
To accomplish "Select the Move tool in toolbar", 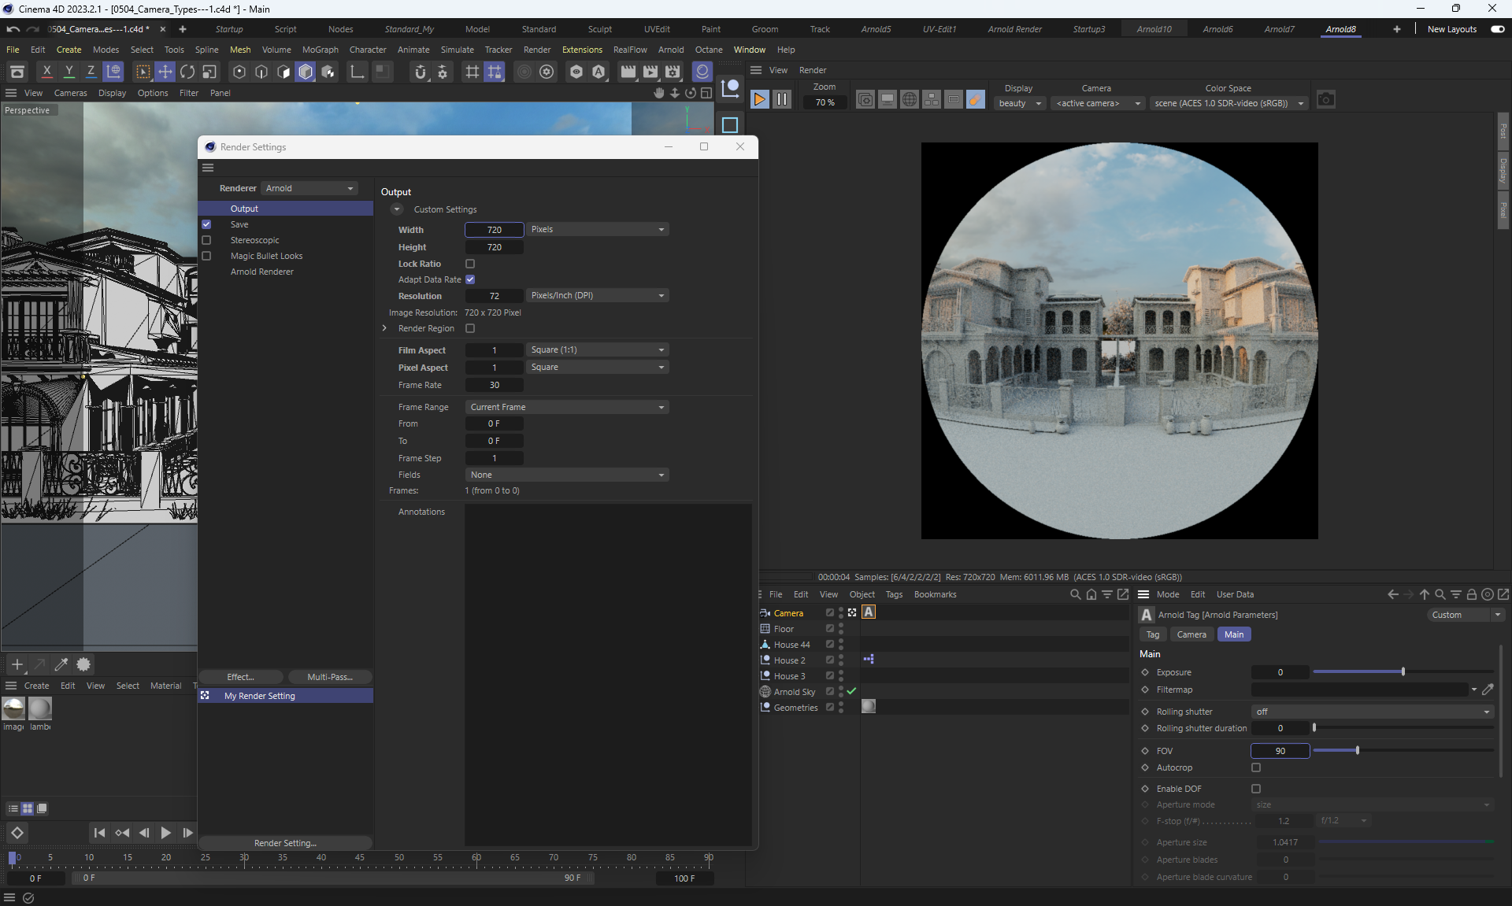I will (x=165, y=72).
